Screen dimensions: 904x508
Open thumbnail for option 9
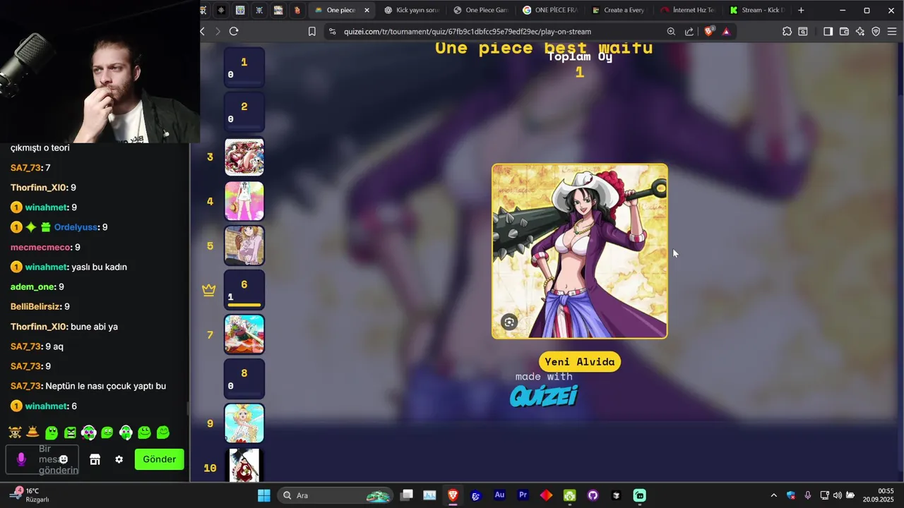[x=244, y=423]
